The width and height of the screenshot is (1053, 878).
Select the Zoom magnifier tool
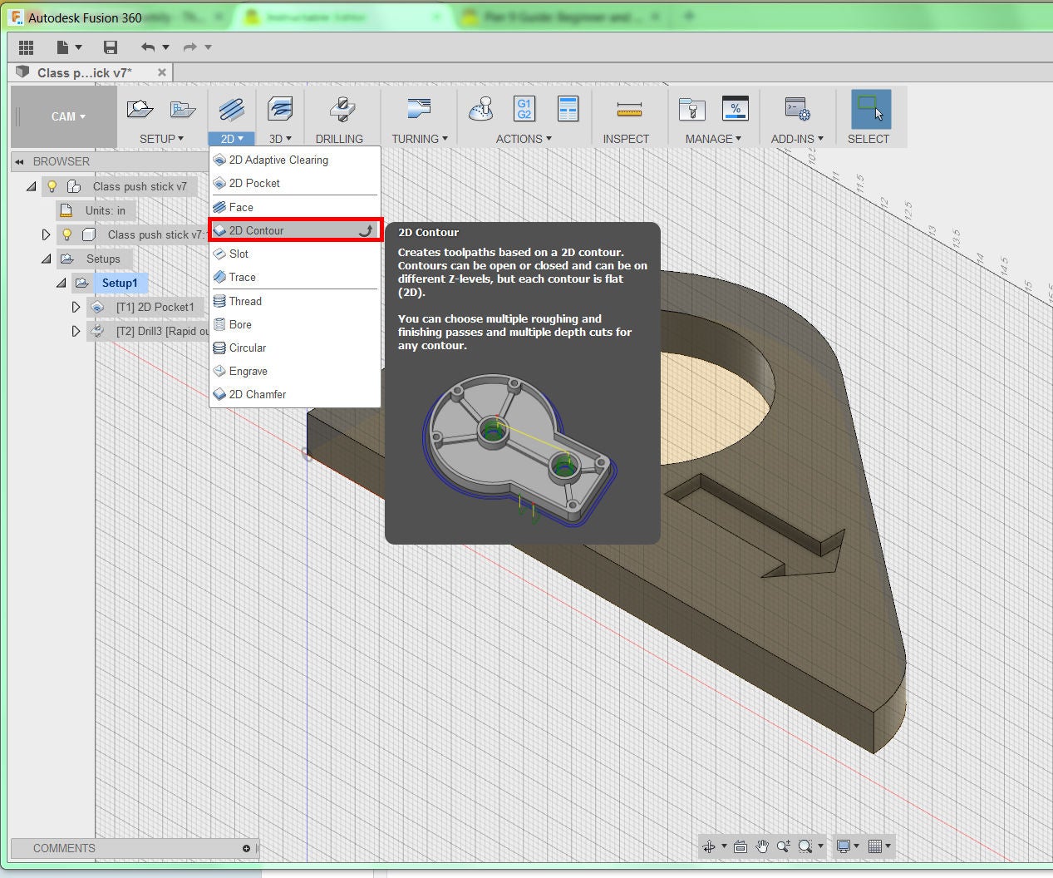click(x=804, y=846)
